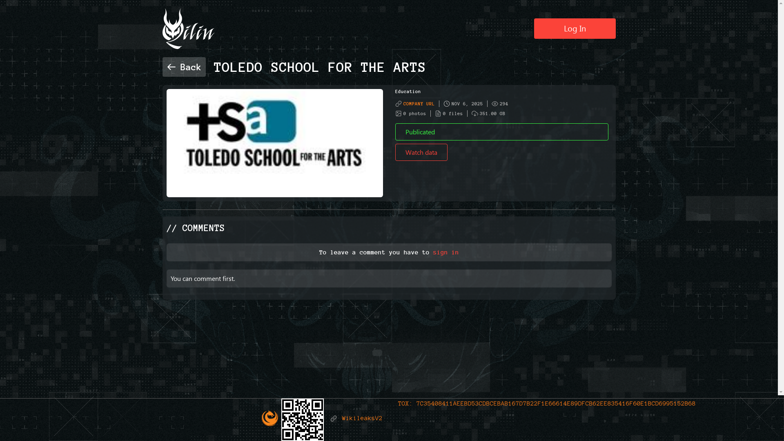Click the document icon beside 0 files

click(438, 114)
